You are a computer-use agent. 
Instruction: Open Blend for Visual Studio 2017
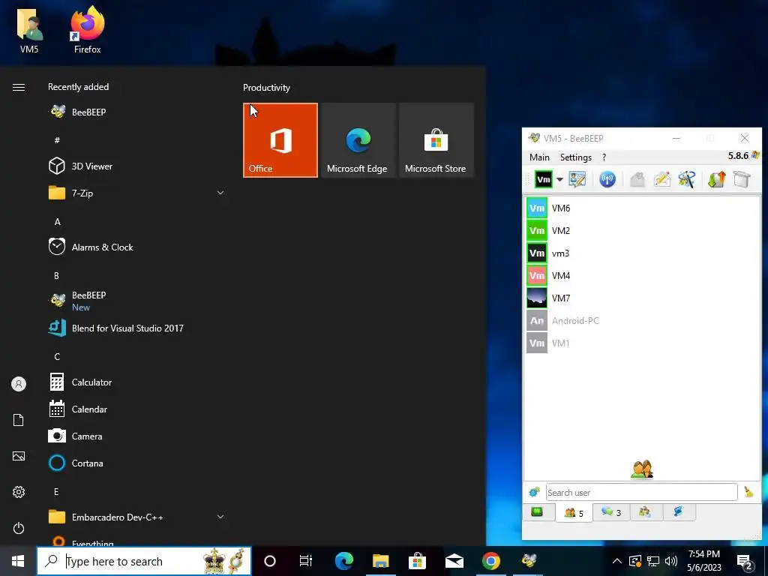(x=137, y=328)
